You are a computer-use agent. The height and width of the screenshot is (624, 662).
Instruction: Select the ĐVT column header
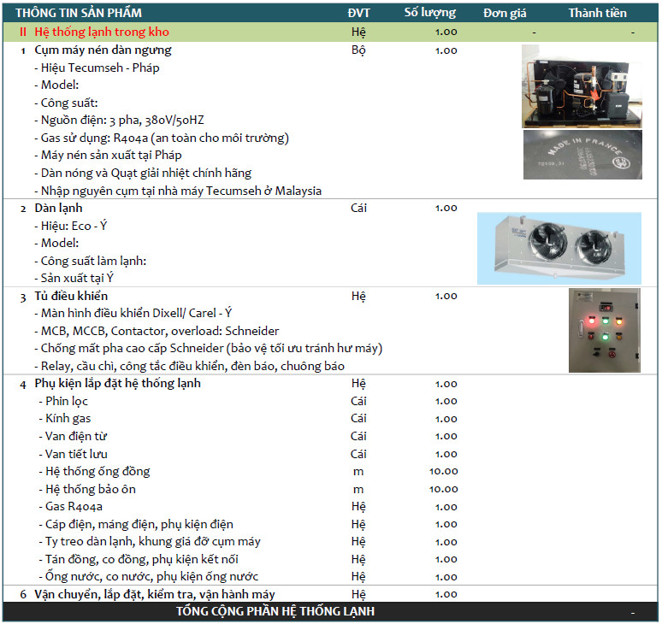[x=359, y=13]
